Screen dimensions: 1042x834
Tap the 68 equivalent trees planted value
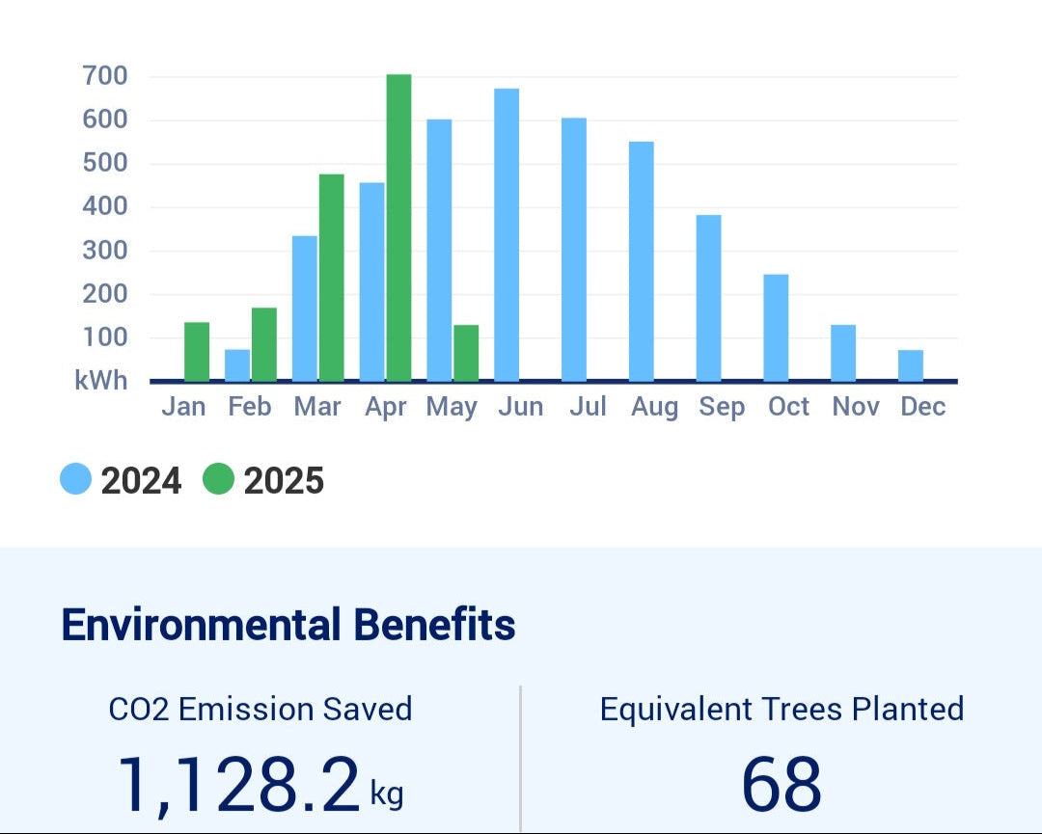[781, 785]
